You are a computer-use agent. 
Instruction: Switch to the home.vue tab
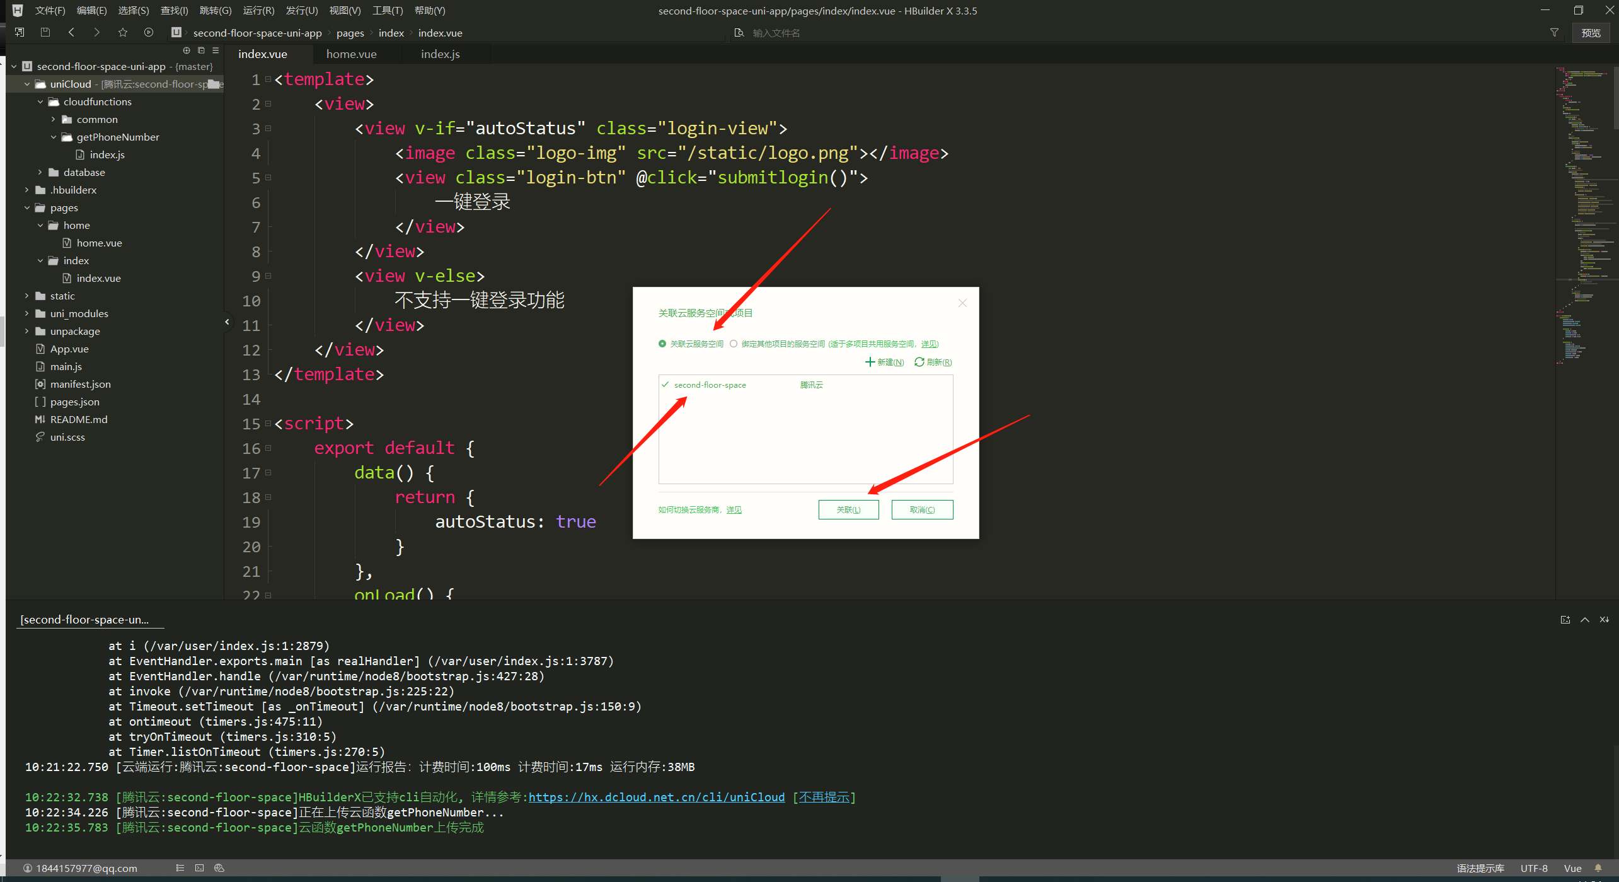click(351, 54)
